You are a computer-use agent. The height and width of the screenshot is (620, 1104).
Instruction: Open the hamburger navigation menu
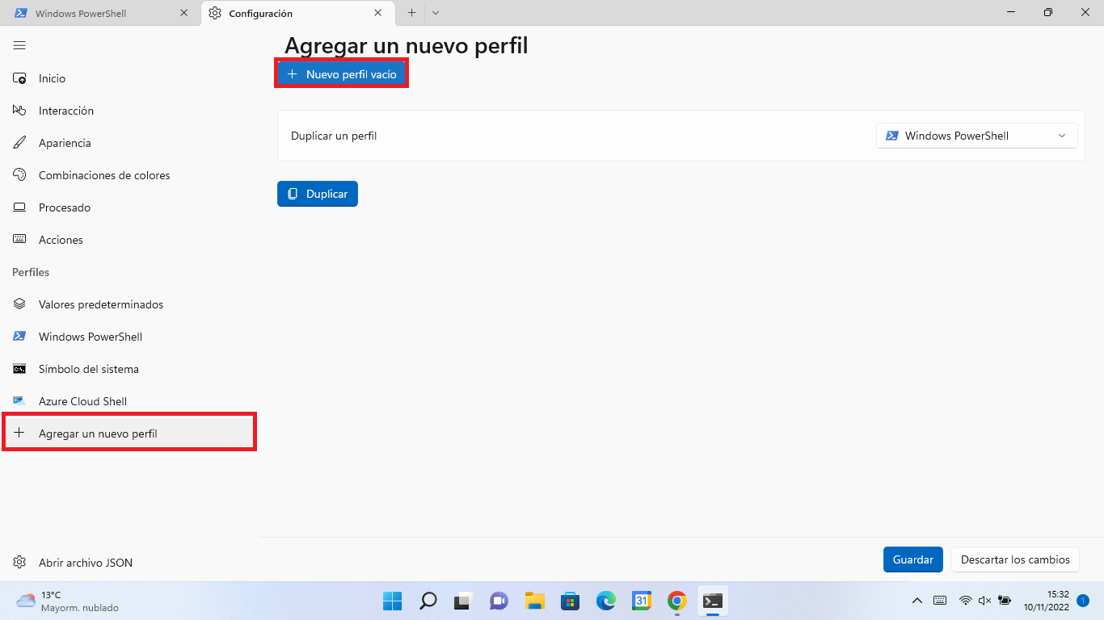click(19, 45)
